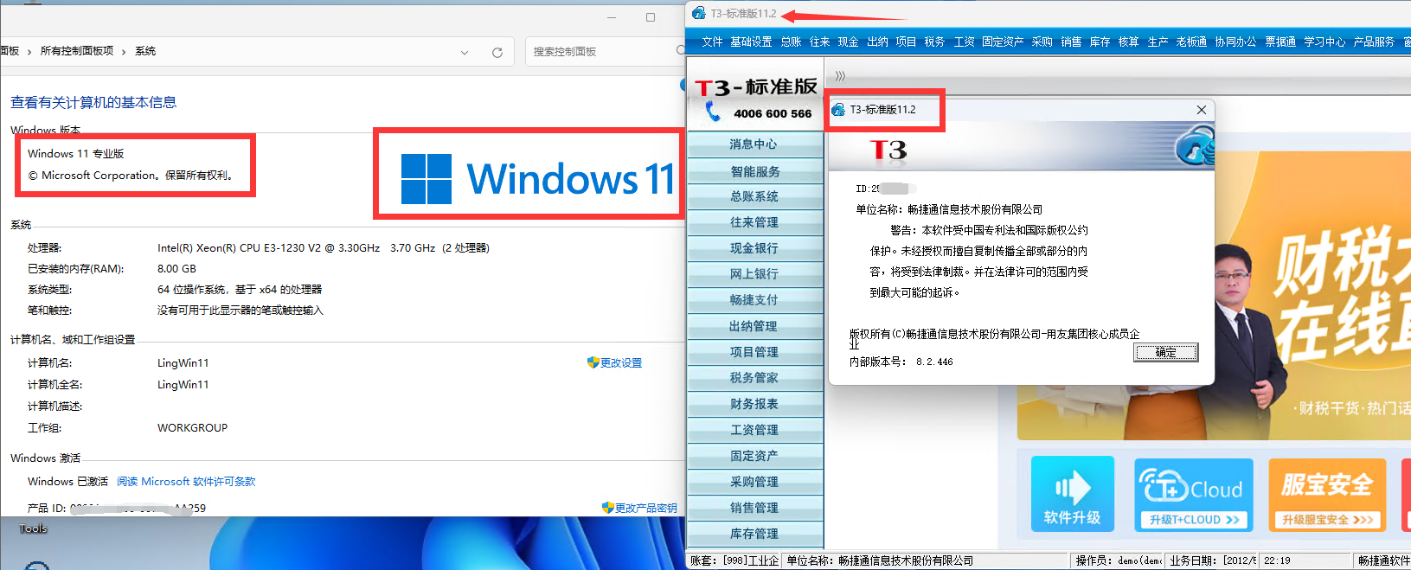
Task: Open the 服宝安全 upgrade tile
Action: click(x=1327, y=494)
